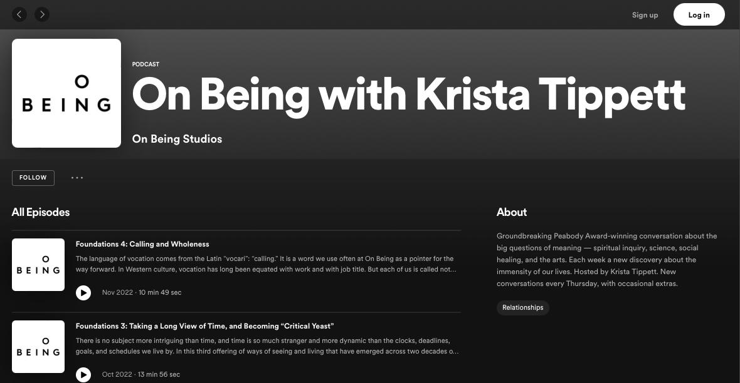Play the Foundations 3 episode
The image size is (740, 383).
83,374
